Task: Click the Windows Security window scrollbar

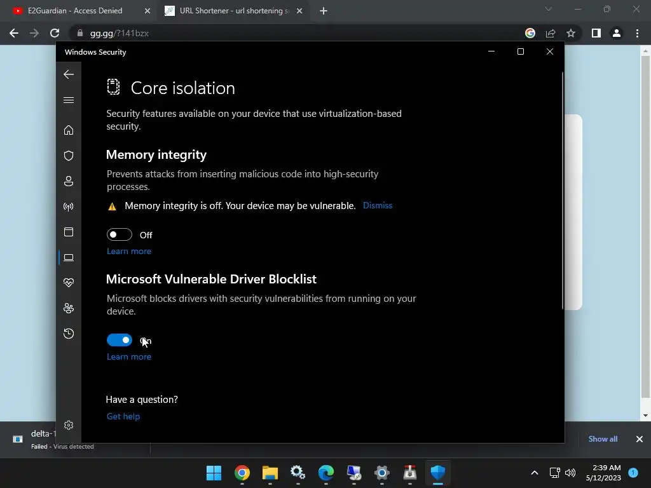Action: click(563, 191)
